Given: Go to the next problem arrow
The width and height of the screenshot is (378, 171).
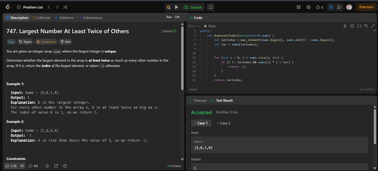Looking at the screenshot, I should tap(57, 7).
